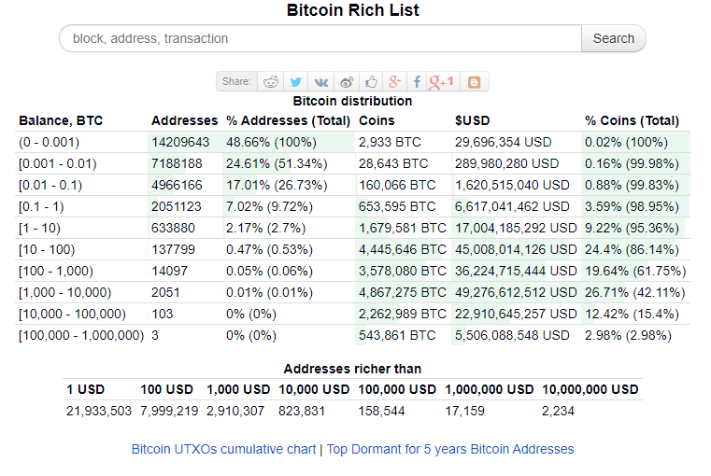
Task: Click the 'Addresses' column header
Action: (x=185, y=120)
